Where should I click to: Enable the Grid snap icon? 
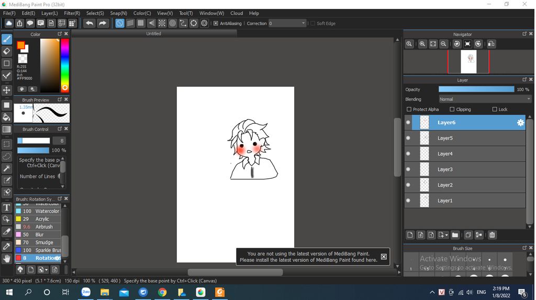(x=141, y=23)
